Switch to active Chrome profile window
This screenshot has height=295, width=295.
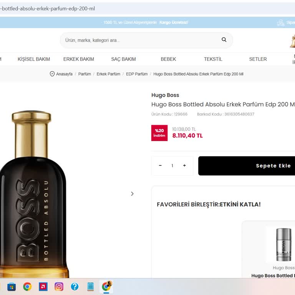[x=106, y=286]
